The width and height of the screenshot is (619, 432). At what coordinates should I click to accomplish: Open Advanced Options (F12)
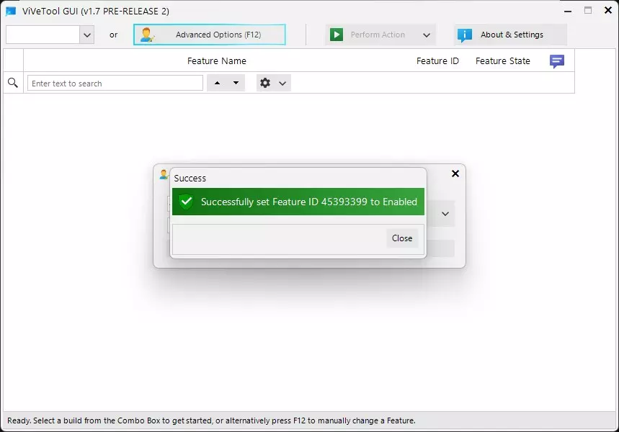pyautogui.click(x=210, y=35)
